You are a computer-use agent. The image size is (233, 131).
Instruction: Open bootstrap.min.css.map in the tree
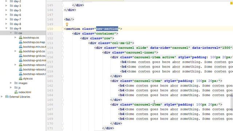35,47
